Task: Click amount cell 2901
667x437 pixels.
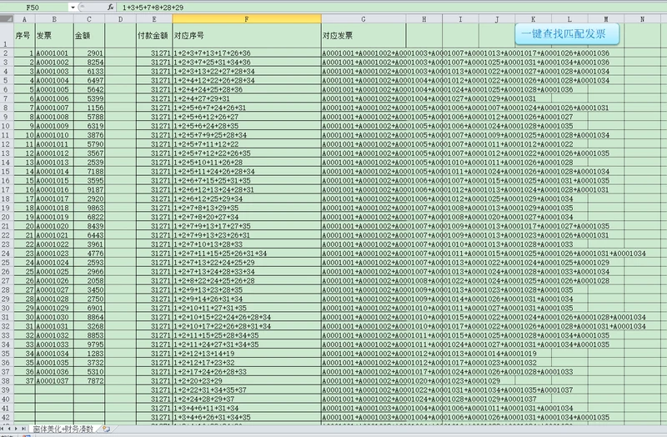Action: 89,53
